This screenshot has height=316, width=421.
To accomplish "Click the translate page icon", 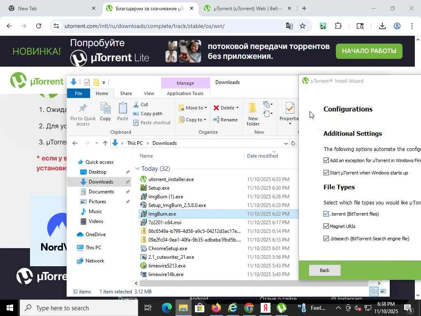I will 289,26.
